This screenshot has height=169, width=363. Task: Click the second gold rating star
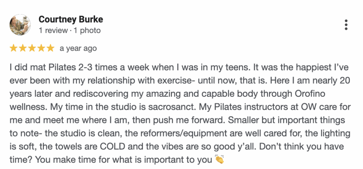tap(23, 48)
